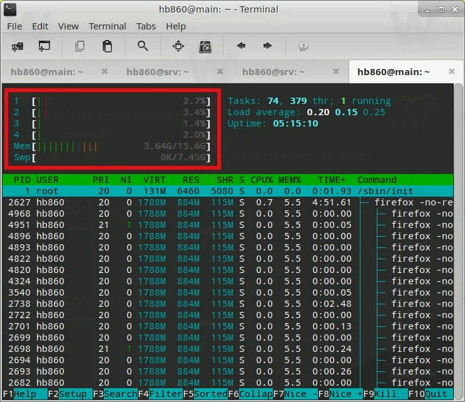465x402 pixels.
Task: Open the search magnifier icon
Action: (x=143, y=46)
